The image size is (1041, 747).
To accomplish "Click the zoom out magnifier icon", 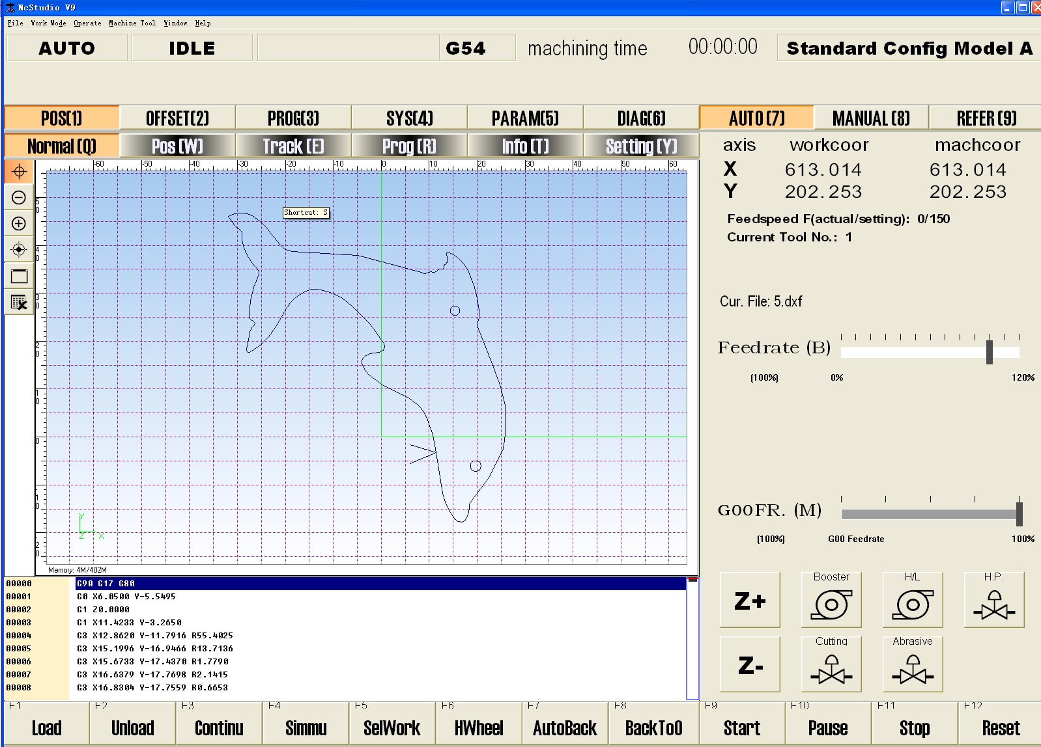I will tap(19, 198).
